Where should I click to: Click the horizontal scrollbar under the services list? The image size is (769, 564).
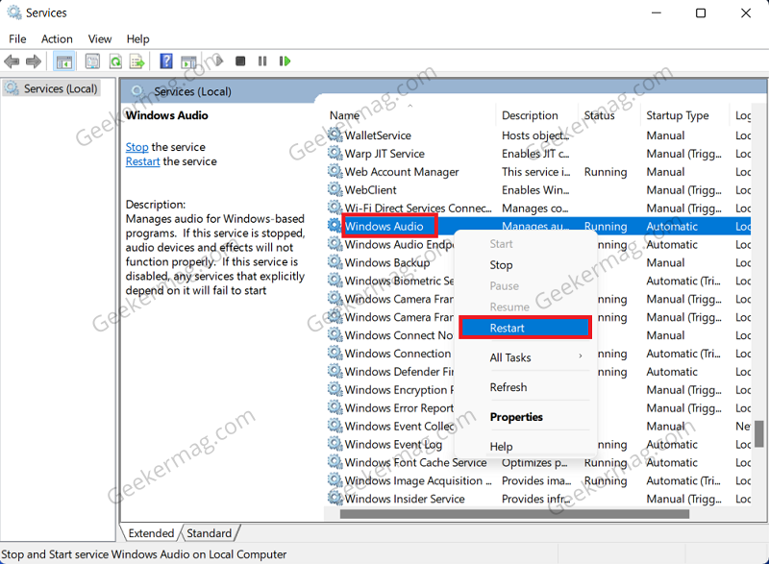point(514,513)
